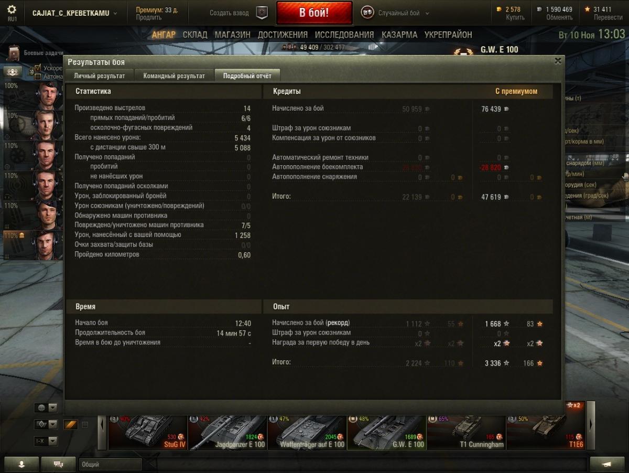The height and width of the screenshot is (473, 629).
Task: Open the МАГАЗИН menu
Action: click(232, 35)
